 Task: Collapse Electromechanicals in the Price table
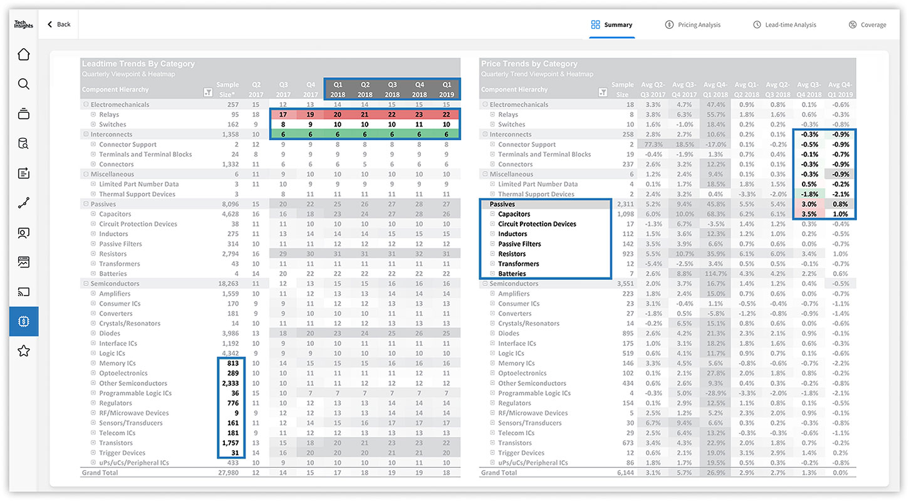click(x=484, y=105)
